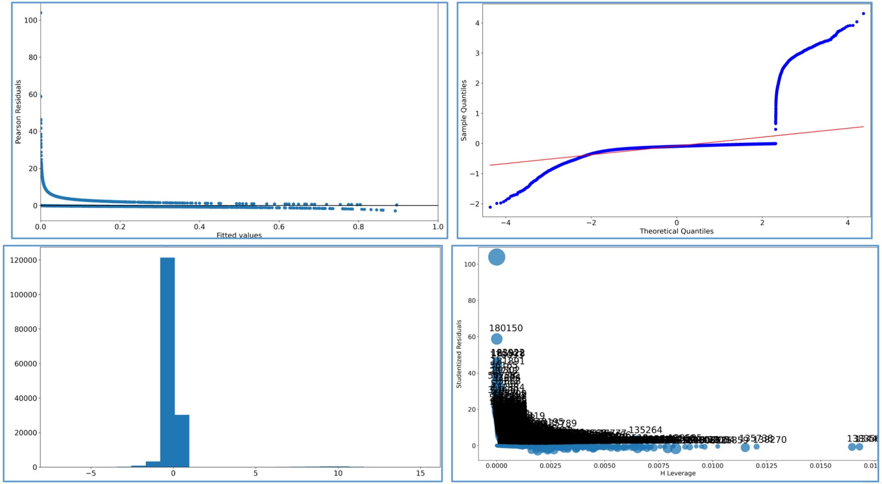Select the largest bubble atop the leverage plot

tap(497, 257)
